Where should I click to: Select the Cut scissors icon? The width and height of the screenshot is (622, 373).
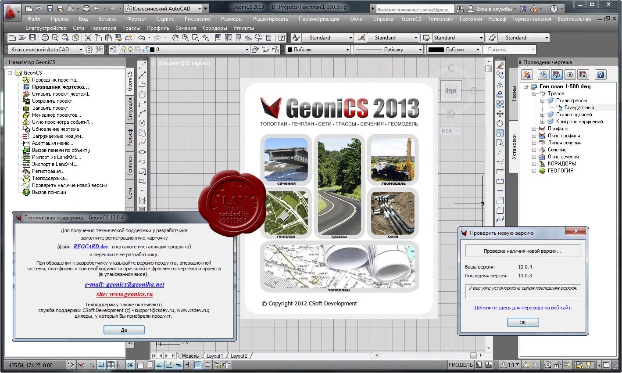pyautogui.click(x=88, y=38)
